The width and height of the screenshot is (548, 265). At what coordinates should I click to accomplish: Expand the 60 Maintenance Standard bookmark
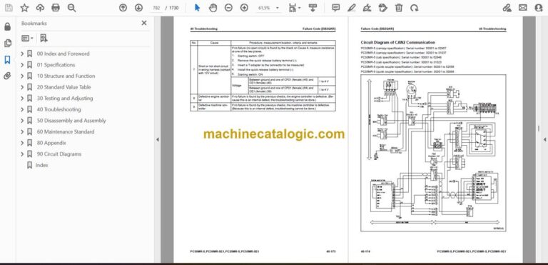22,131
